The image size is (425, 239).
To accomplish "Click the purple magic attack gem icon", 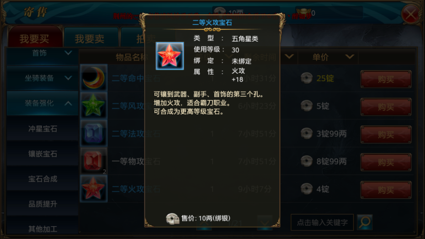I will (94, 133).
